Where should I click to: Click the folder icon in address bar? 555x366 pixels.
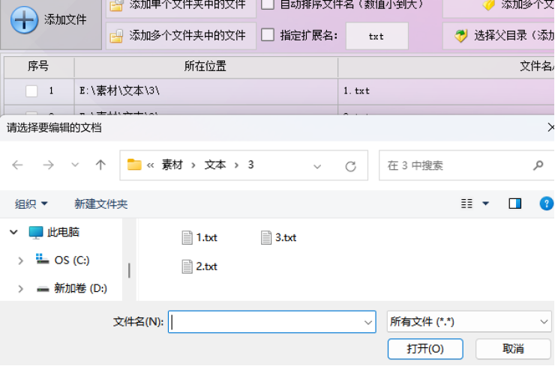[134, 165]
